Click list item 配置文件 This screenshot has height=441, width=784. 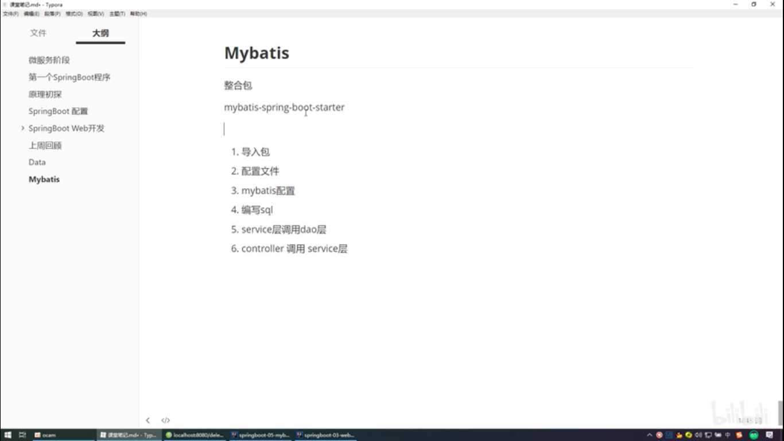pos(261,171)
